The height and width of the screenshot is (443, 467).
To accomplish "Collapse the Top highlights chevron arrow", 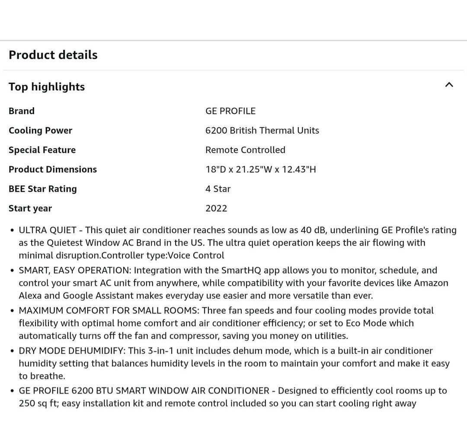I will tap(449, 85).
